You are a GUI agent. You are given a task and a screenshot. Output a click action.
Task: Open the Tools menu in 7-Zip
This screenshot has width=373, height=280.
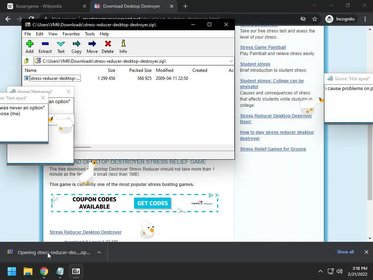[x=90, y=34]
